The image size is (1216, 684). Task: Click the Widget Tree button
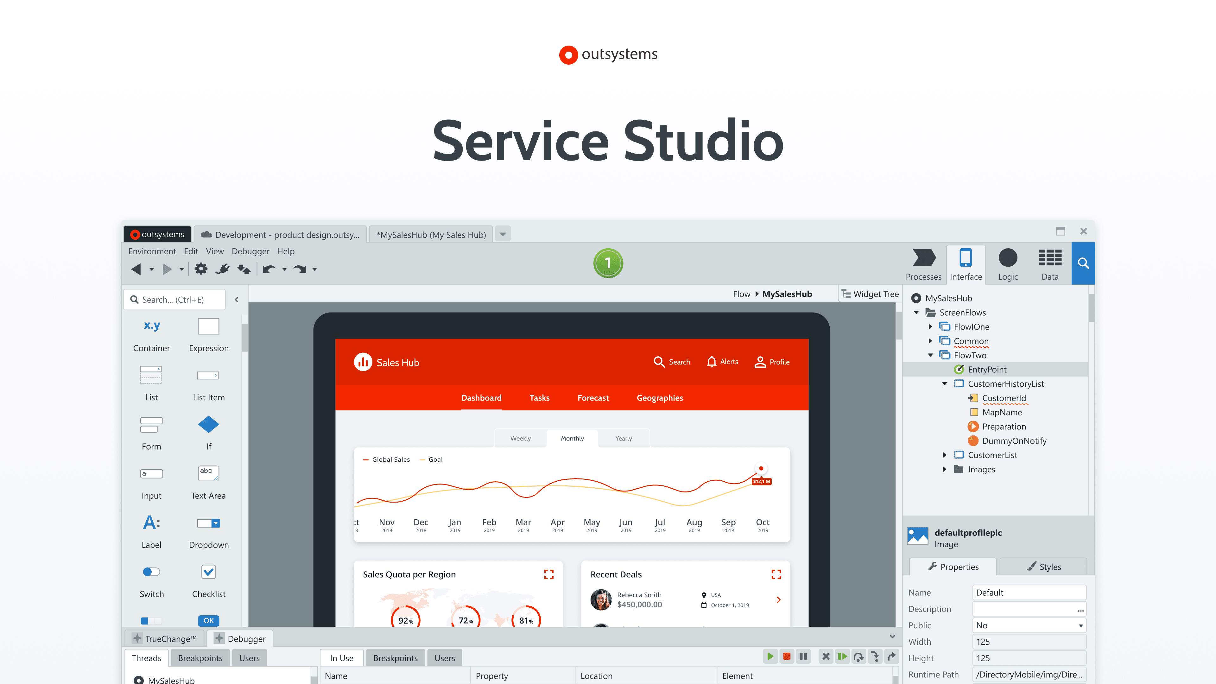click(870, 294)
